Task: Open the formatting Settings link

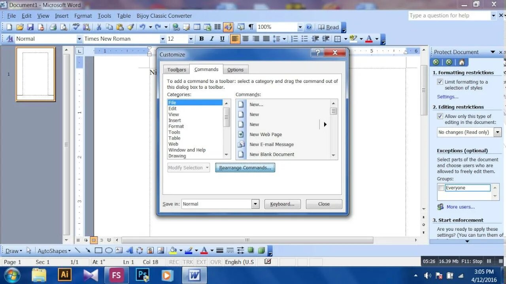Action: click(447, 97)
